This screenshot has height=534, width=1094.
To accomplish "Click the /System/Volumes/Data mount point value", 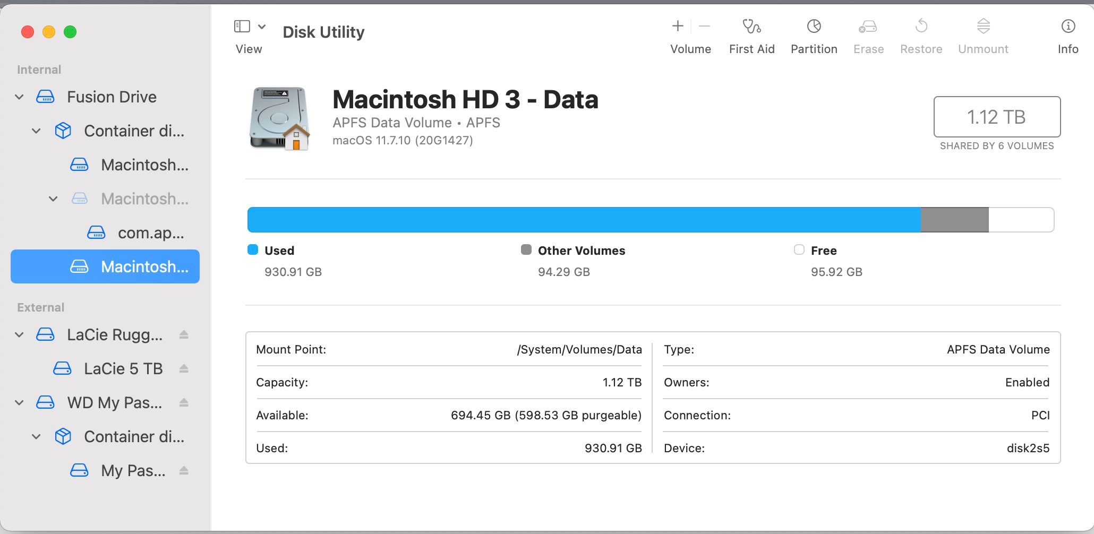I will 579,349.
